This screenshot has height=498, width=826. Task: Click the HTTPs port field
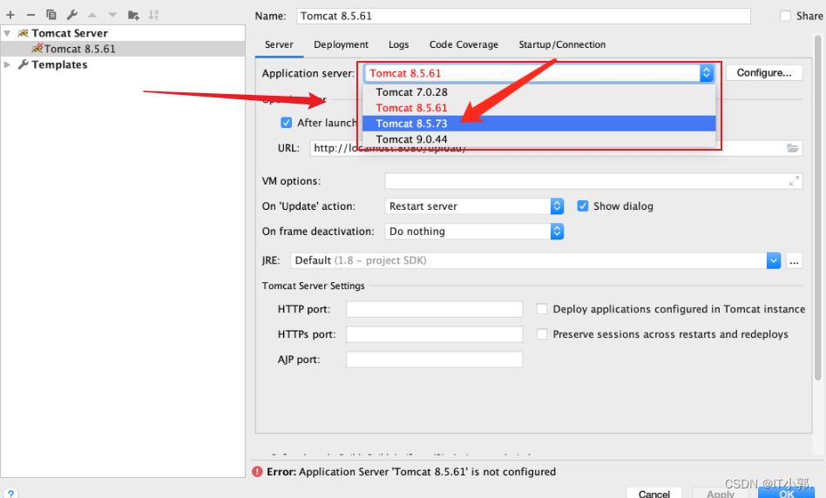[x=434, y=334]
